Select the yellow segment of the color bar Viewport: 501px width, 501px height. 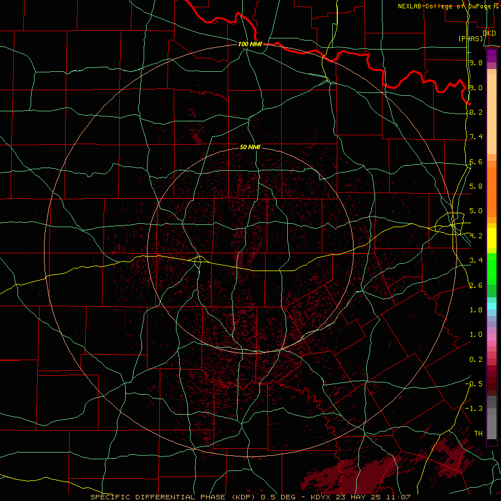[492, 238]
